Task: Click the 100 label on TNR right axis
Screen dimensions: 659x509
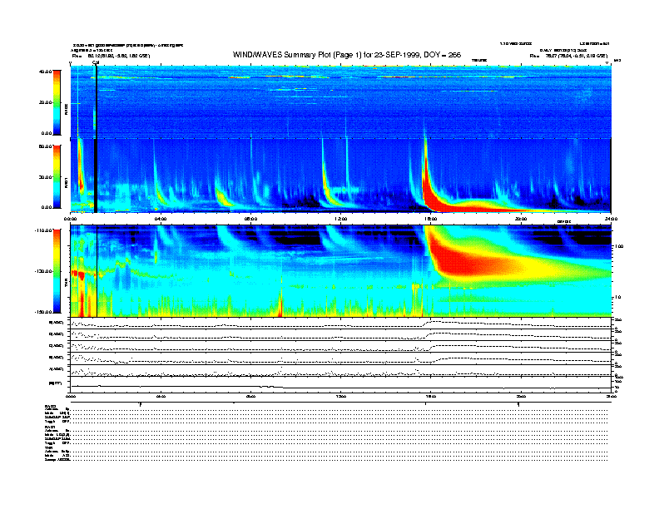Action: coord(619,246)
